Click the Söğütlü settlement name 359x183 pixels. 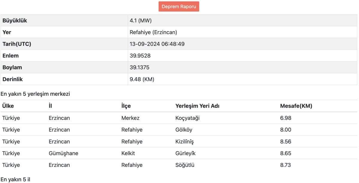[x=185, y=165]
